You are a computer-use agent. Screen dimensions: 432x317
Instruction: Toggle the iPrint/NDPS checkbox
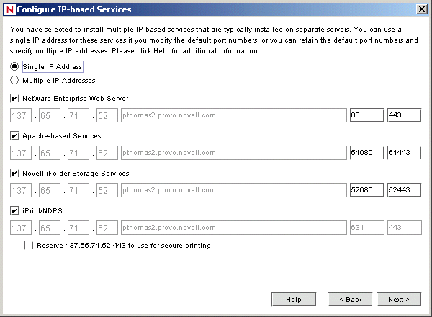(x=15, y=210)
